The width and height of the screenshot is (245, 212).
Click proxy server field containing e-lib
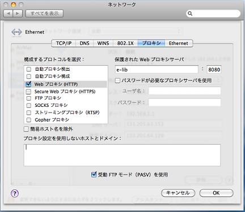click(x=157, y=70)
